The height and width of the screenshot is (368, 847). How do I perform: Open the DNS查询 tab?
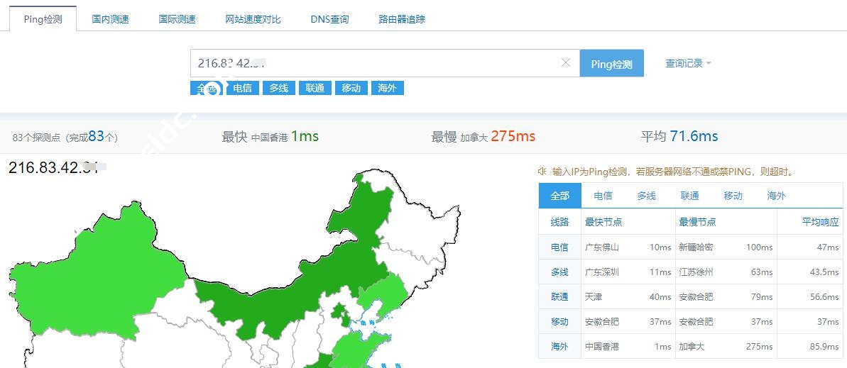coord(329,19)
